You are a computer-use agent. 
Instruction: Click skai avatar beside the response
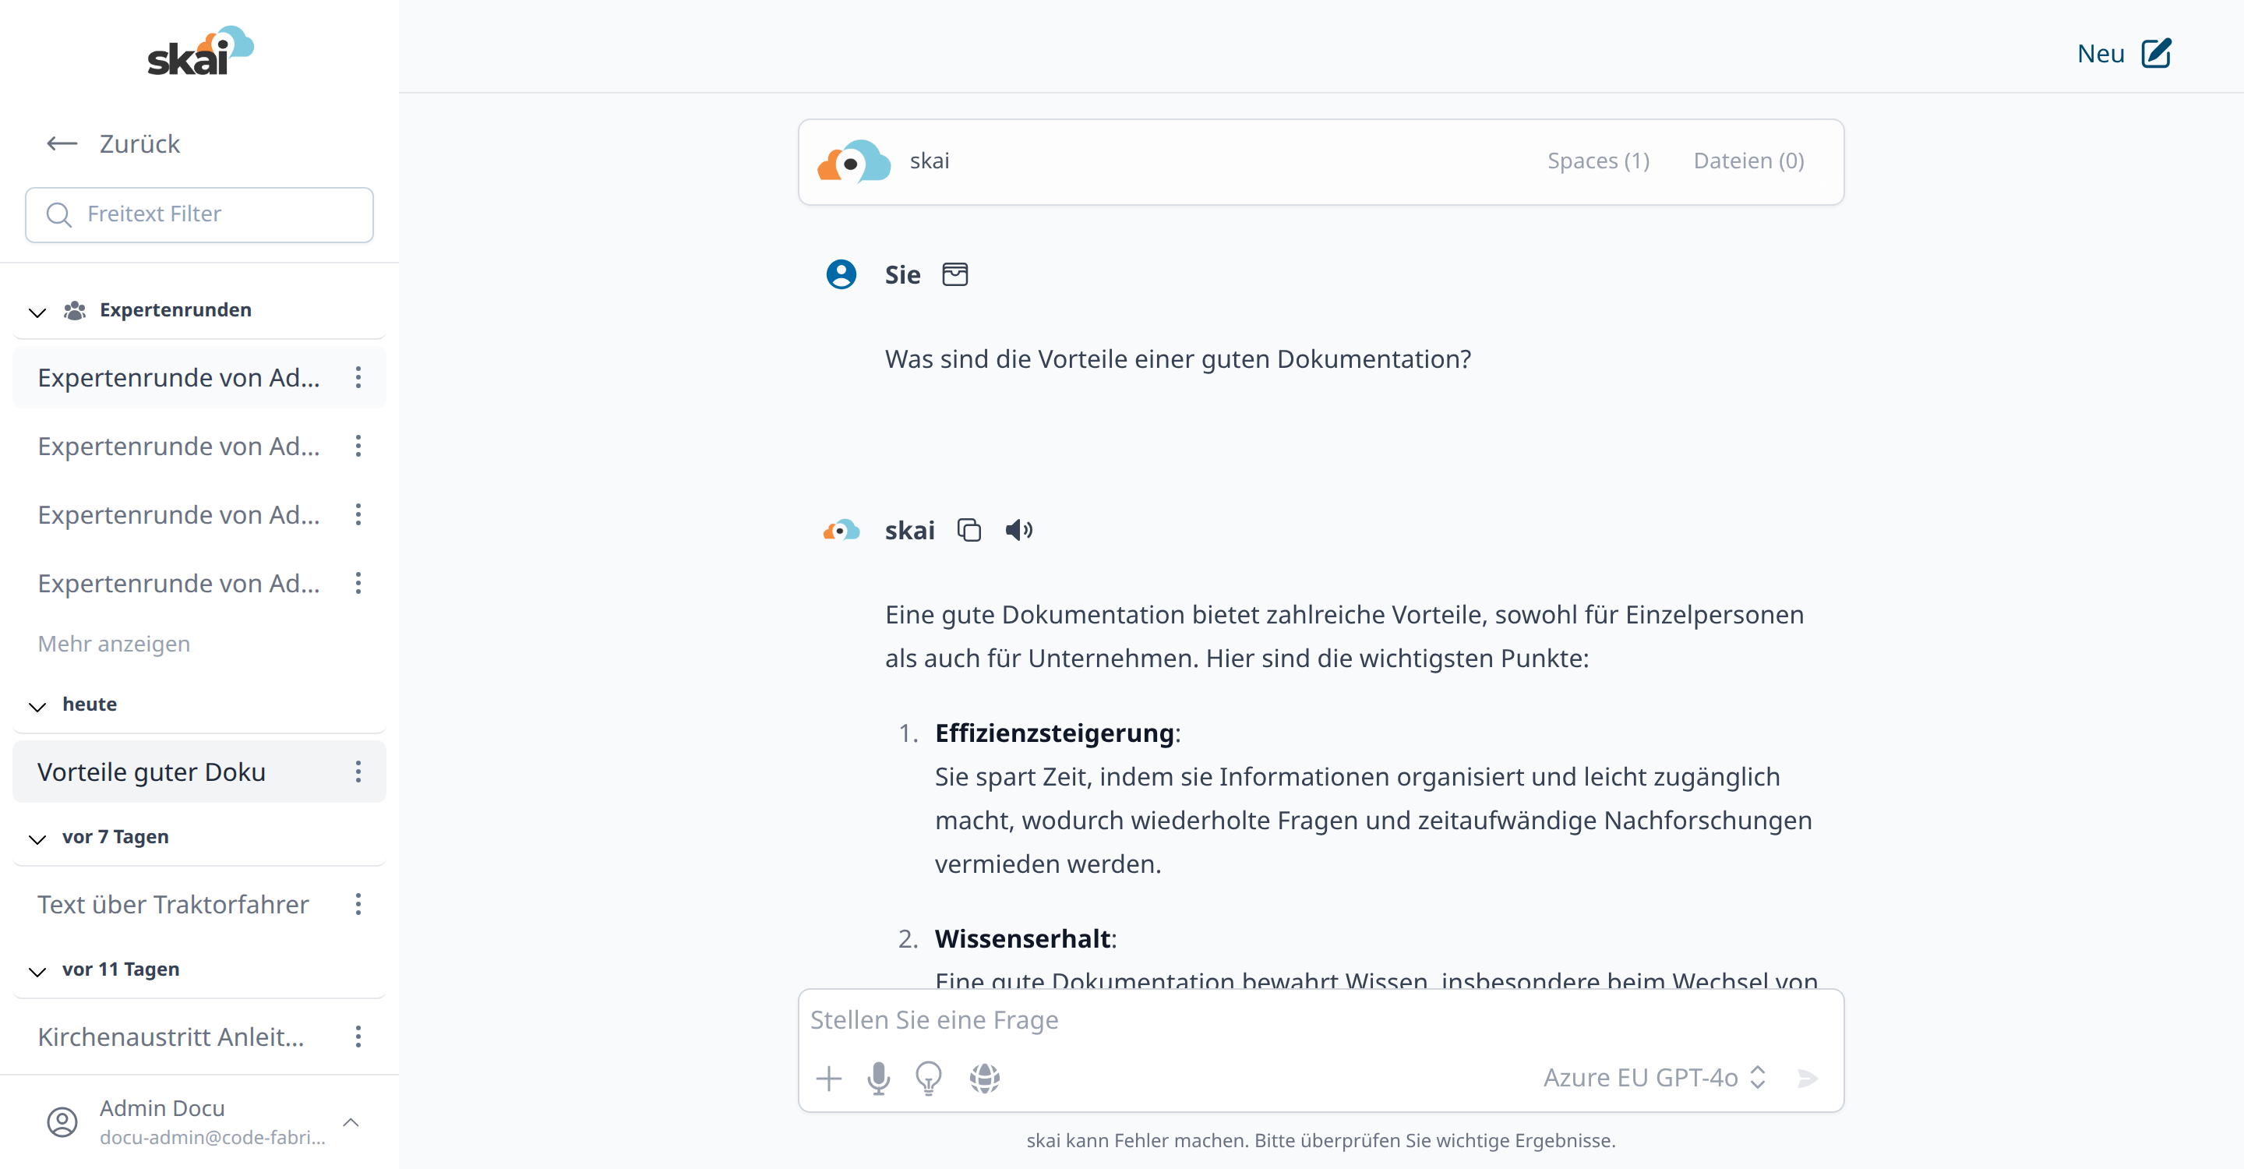click(841, 530)
